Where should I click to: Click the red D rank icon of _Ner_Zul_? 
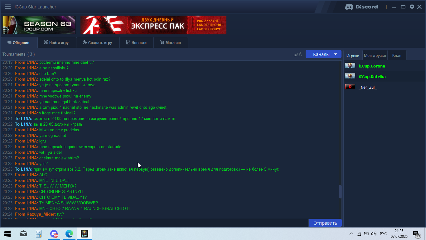click(x=350, y=87)
